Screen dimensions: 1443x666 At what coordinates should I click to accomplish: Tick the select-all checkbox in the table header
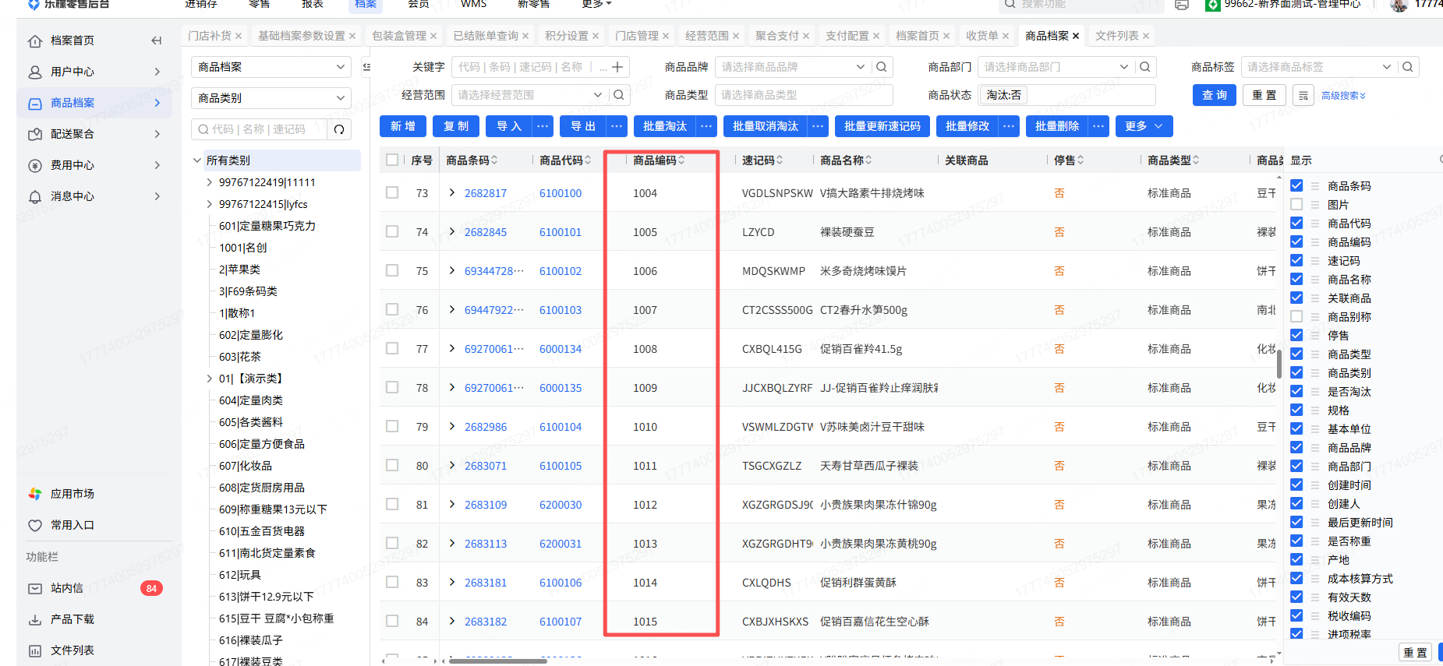[x=392, y=160]
